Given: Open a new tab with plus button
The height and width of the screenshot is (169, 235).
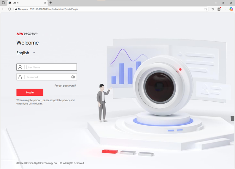Looking at the screenshot, I should (50, 3).
